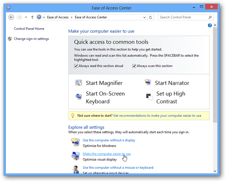226x182 pixels.
Task: Click the scrollbar down arrow
Action: coord(215,171)
